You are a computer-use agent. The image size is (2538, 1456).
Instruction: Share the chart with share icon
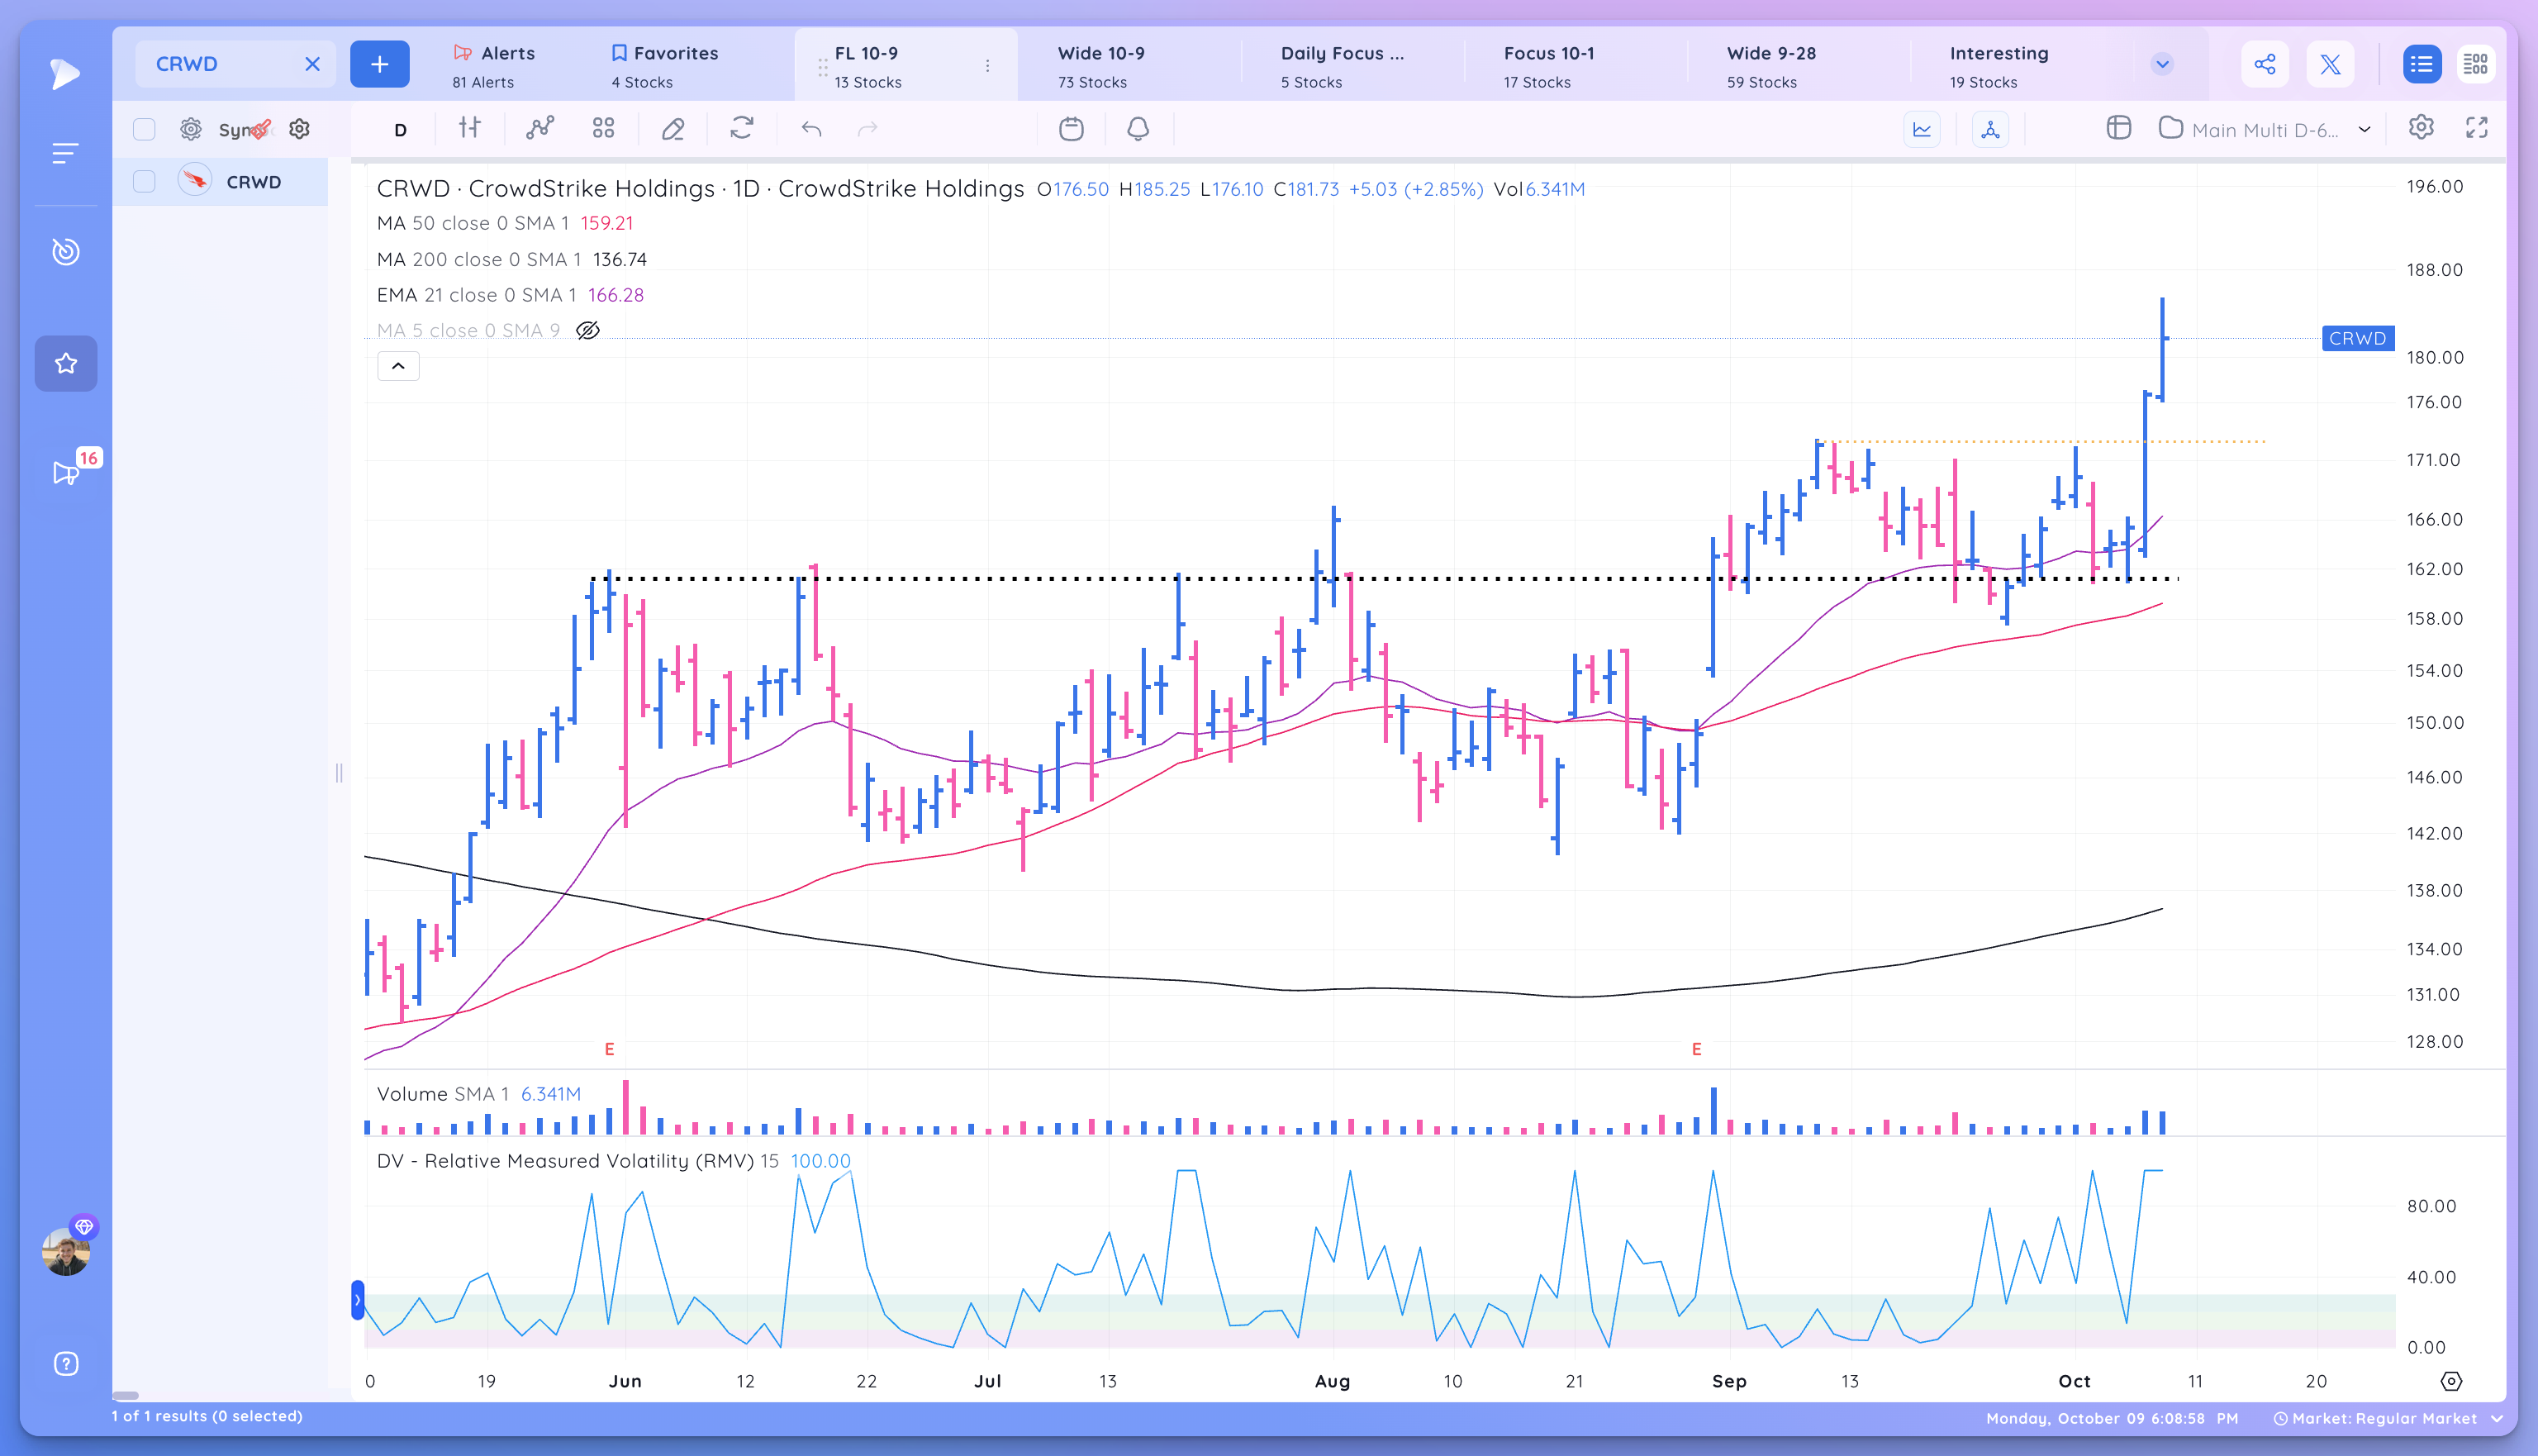point(2265,64)
